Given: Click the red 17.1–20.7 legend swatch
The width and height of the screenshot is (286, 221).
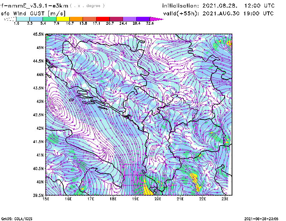Looking at the screenshot, I should (x=103, y=19).
